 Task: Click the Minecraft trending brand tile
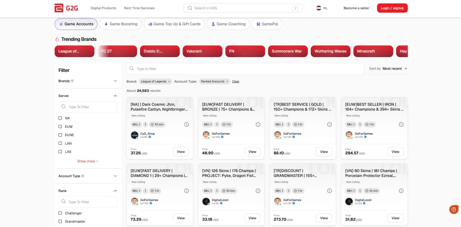[x=373, y=51]
